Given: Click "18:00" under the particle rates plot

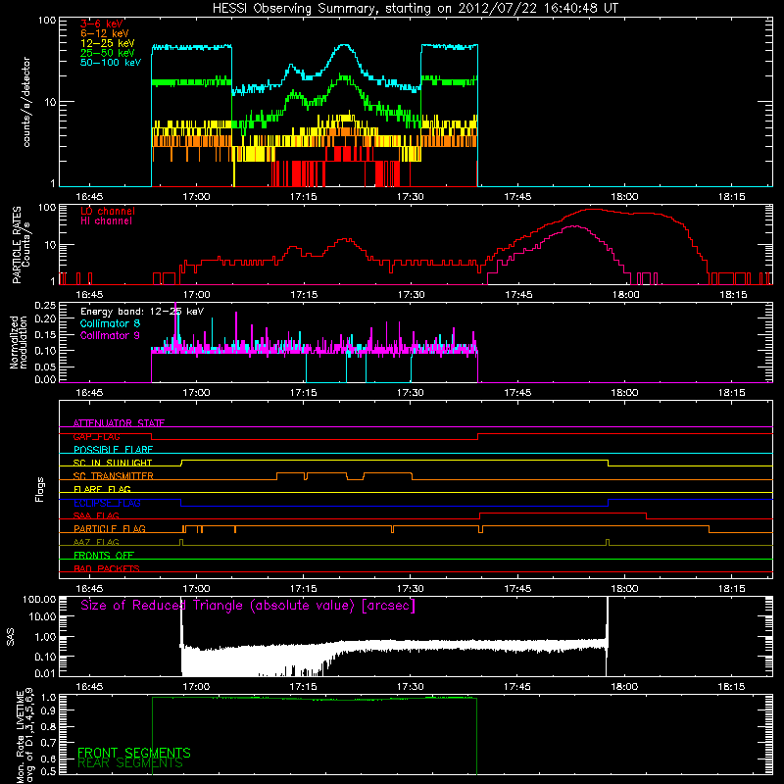Looking at the screenshot, I should [x=625, y=295].
